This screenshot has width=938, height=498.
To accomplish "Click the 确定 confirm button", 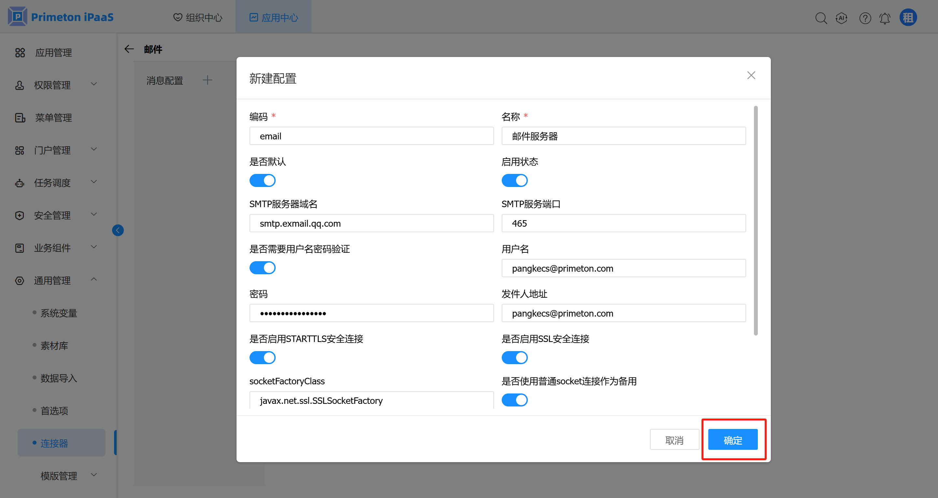I will (x=732, y=440).
